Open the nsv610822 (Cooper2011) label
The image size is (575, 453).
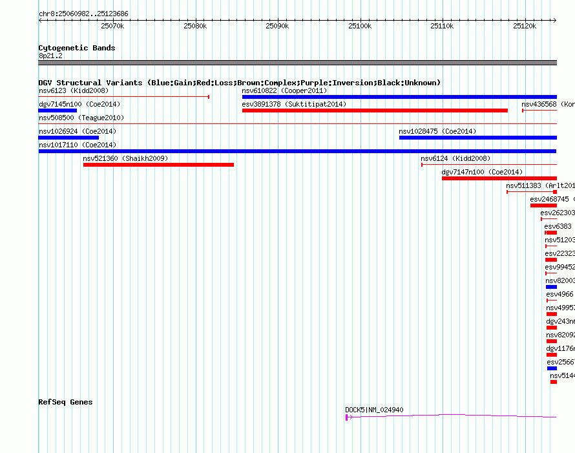[284, 90]
